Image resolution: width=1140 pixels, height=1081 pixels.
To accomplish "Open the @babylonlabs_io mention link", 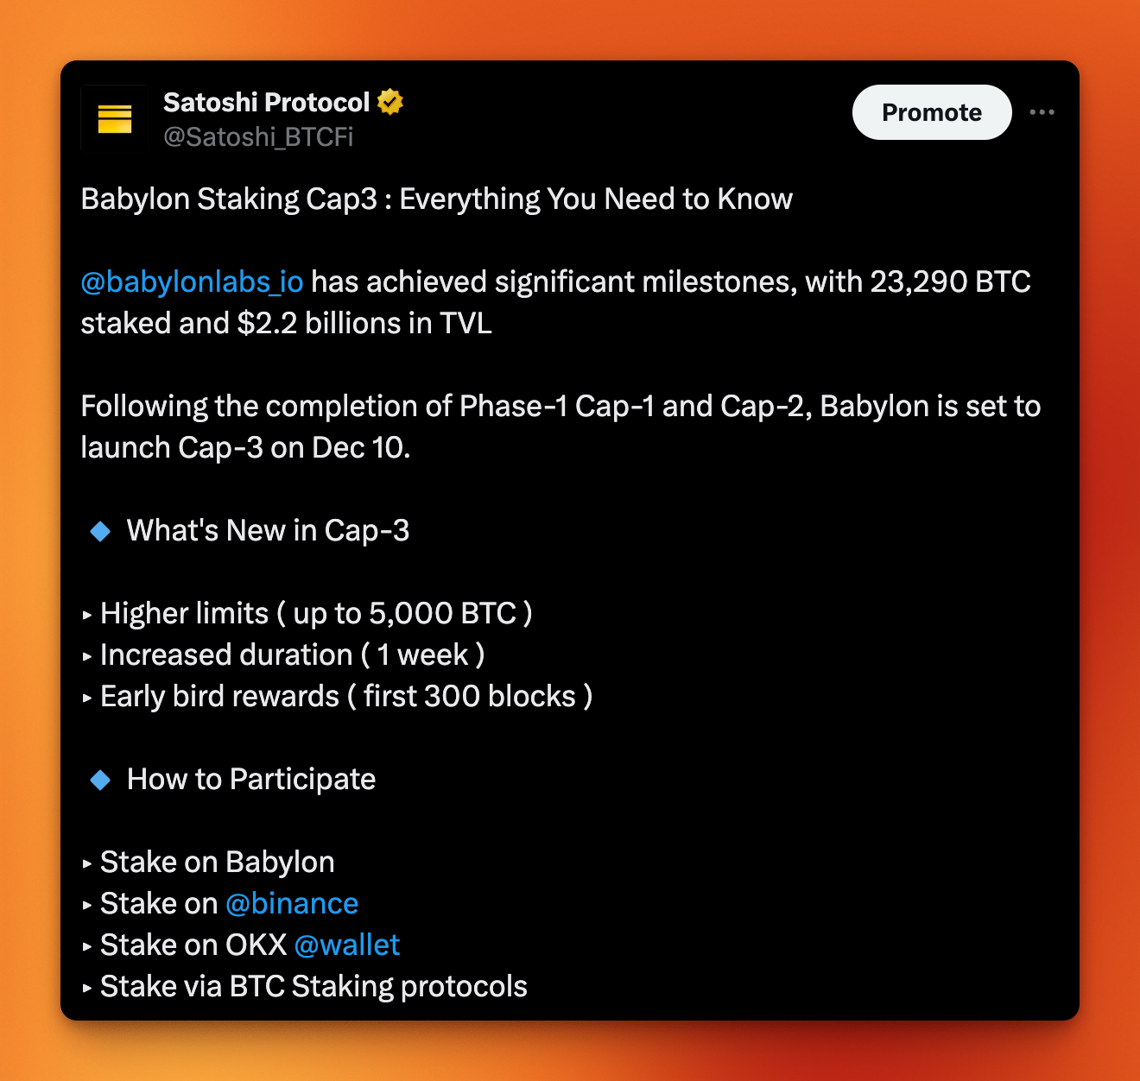I will click(x=192, y=281).
